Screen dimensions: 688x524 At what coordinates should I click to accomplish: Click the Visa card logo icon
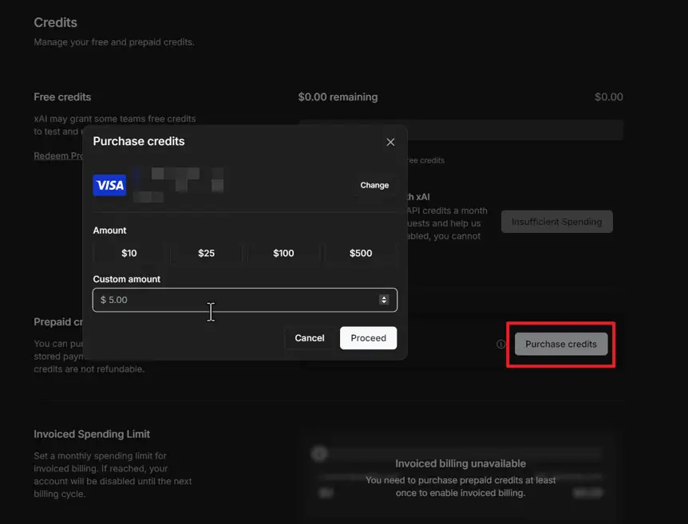pos(109,184)
